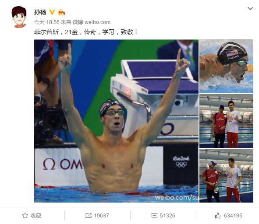
Task: Click the thumbs-up like icon
Action: pos(218,215)
